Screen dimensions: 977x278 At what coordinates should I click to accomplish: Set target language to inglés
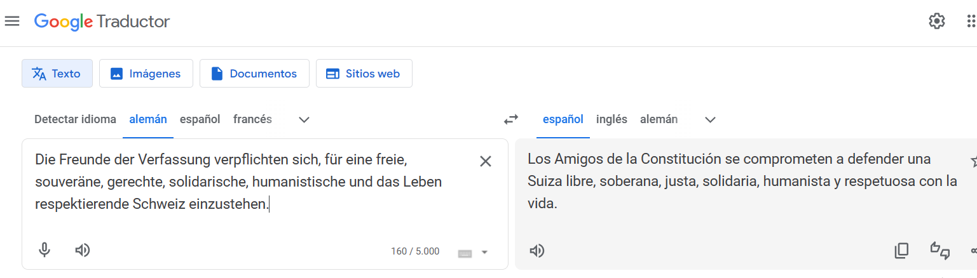coord(611,119)
